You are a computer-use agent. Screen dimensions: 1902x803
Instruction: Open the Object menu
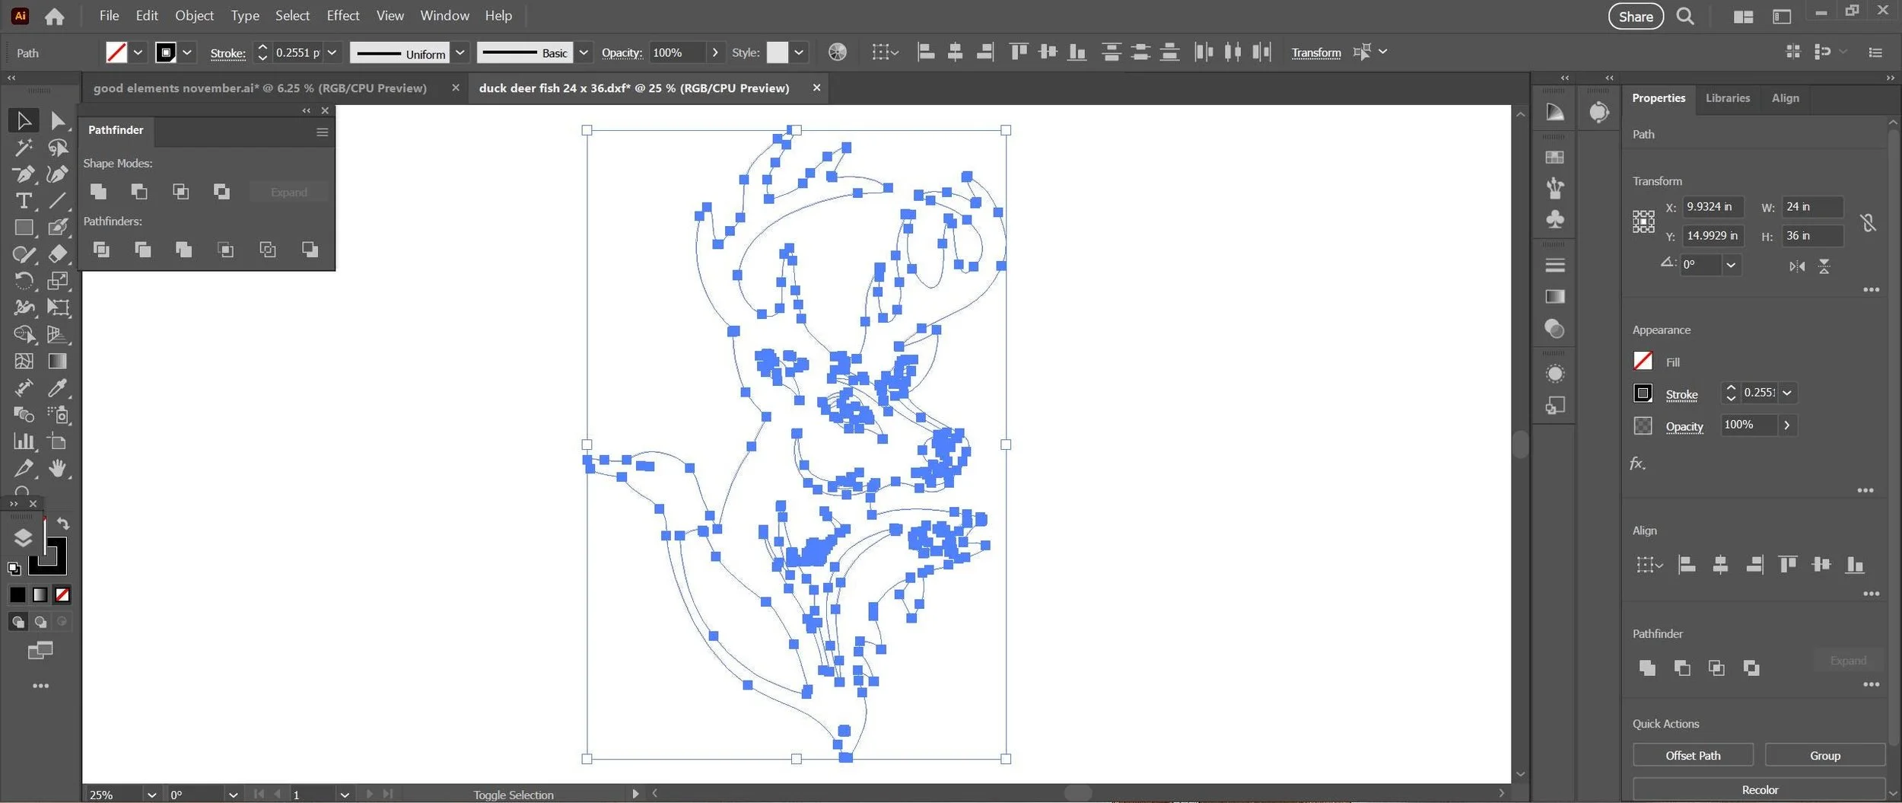pyautogui.click(x=194, y=15)
